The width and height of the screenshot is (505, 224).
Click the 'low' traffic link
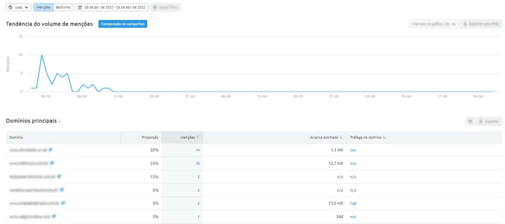click(353, 150)
